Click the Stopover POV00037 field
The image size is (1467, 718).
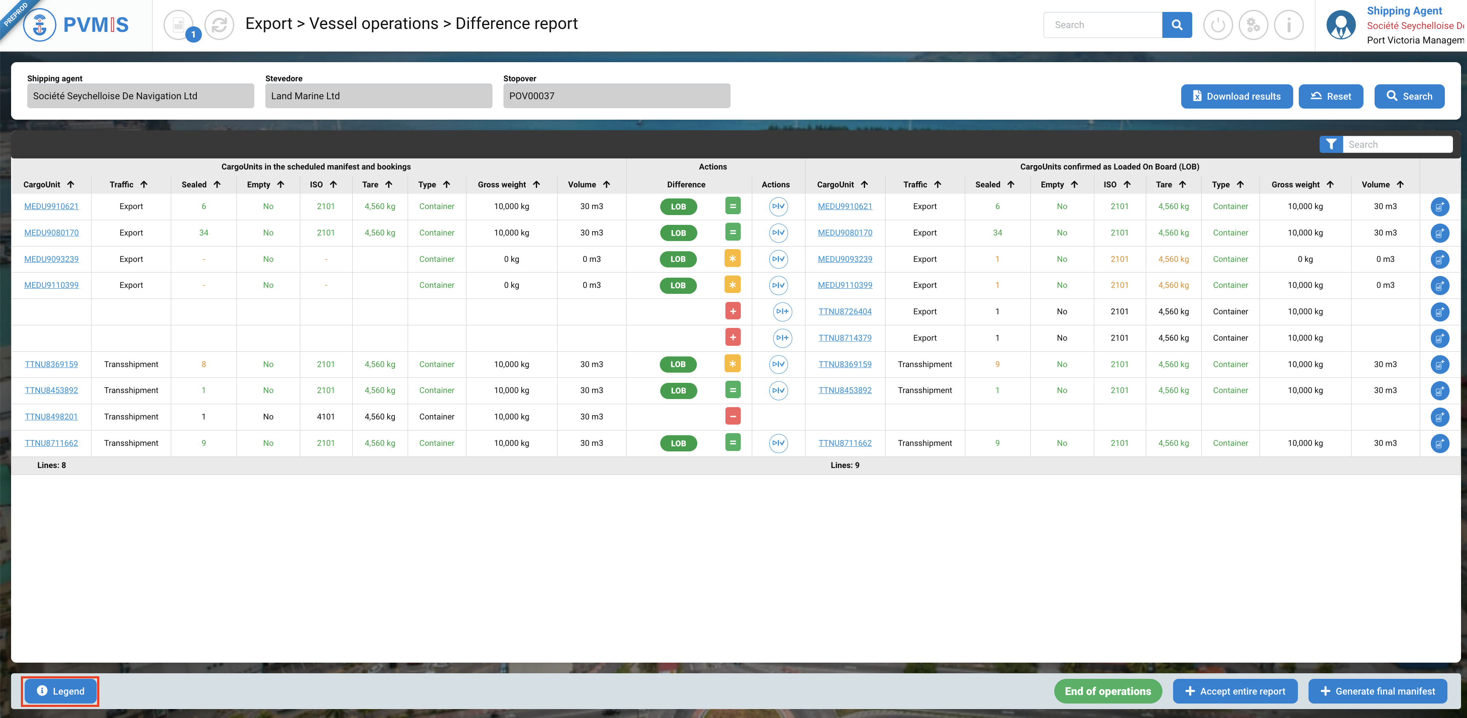tap(616, 96)
